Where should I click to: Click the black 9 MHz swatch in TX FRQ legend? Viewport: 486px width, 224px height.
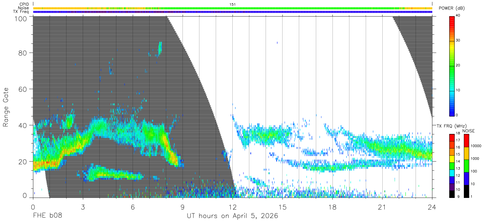coord(452,194)
